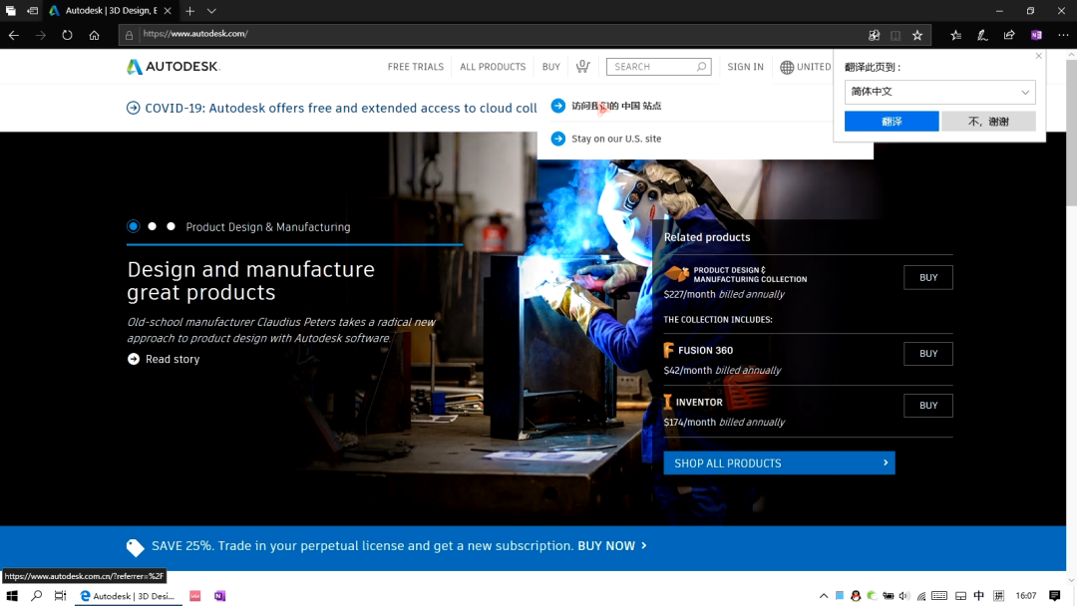The width and height of the screenshot is (1077, 606).
Task: Open reading view book icon
Action: tap(896, 35)
